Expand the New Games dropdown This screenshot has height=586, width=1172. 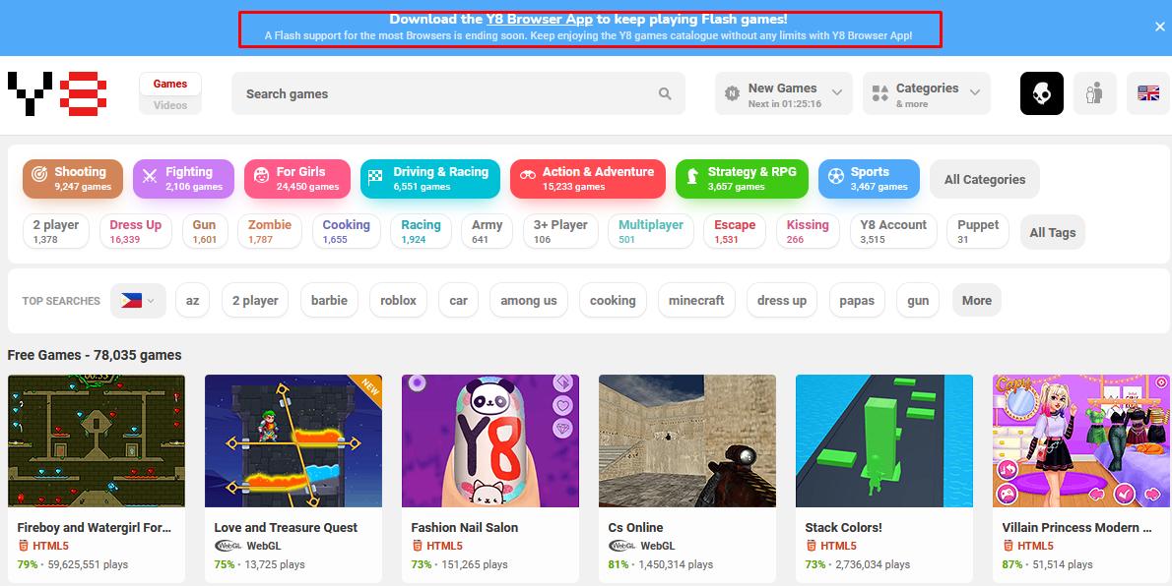click(784, 93)
